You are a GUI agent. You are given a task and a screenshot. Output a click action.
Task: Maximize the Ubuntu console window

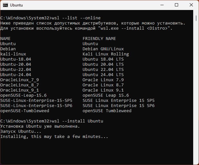click(x=176, y=5)
